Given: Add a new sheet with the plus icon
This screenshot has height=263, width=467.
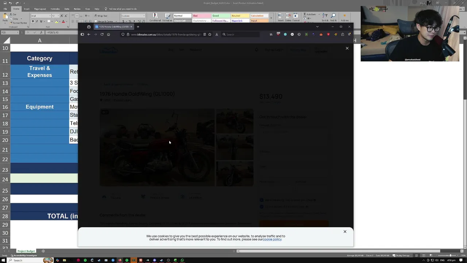Looking at the screenshot, I should [43, 251].
